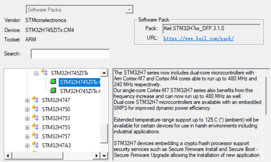Expand the STM32H747 node
271x162 pixels.
(x=27, y=100)
